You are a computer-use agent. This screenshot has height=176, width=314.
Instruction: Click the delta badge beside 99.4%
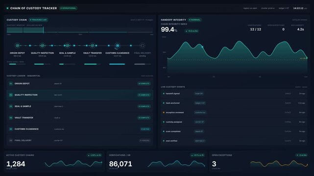[x=192, y=31]
